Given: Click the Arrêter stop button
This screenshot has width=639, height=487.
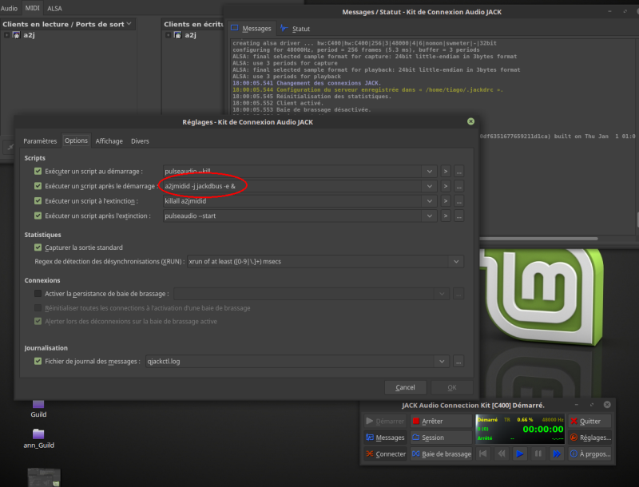Looking at the screenshot, I should [x=441, y=421].
